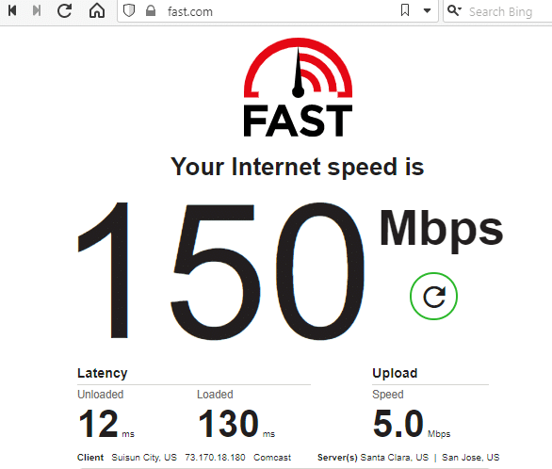
Task: Reload the page with browser refresh icon
Action: [65, 10]
